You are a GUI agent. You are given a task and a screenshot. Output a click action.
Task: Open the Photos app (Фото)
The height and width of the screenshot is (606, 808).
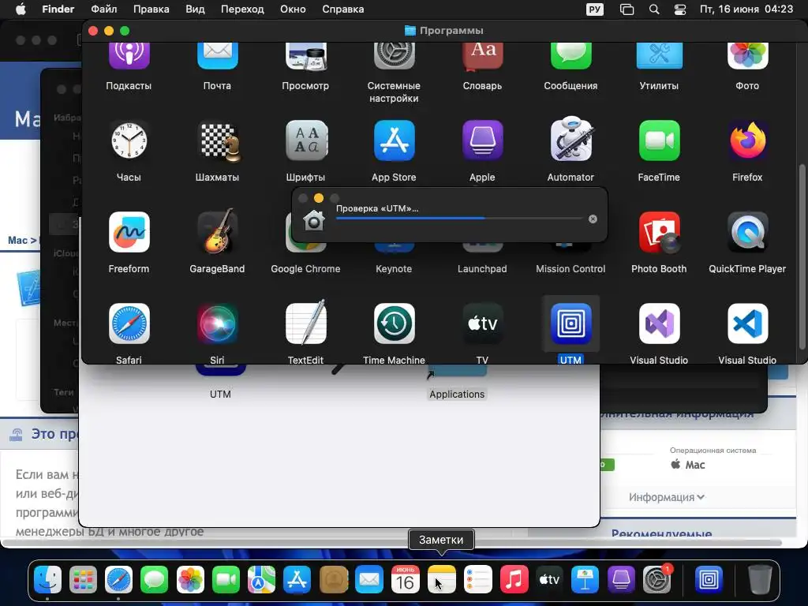[x=748, y=56]
